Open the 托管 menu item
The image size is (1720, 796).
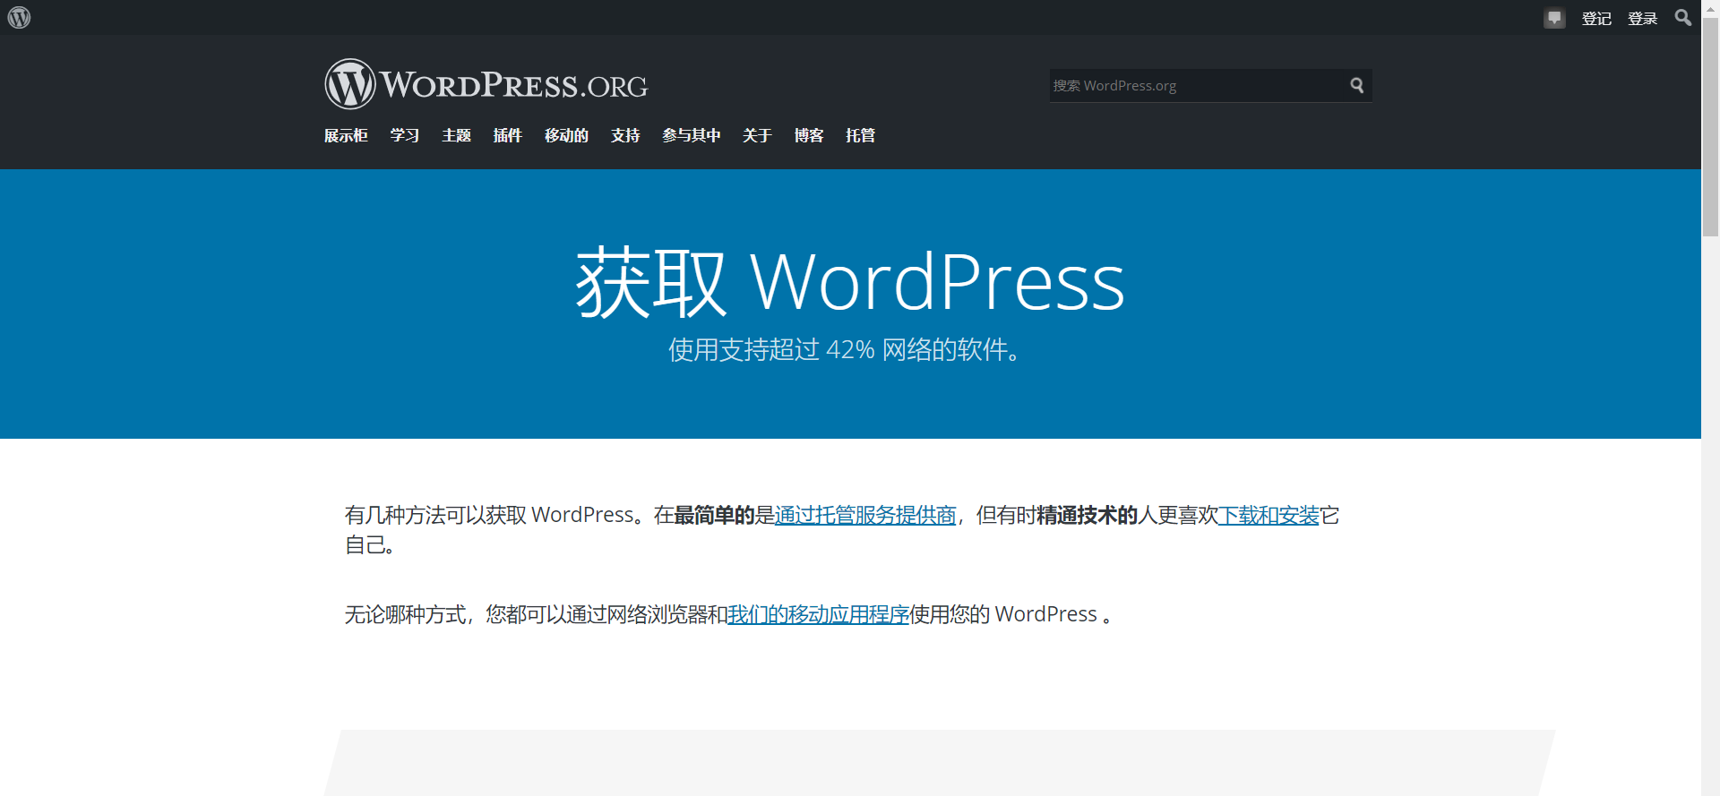(860, 135)
